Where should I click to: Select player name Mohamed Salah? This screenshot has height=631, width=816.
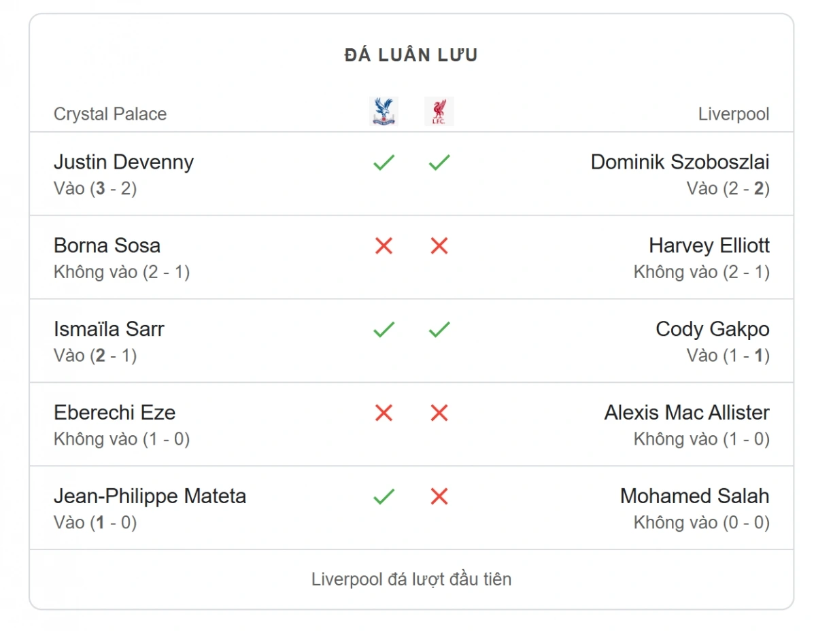point(695,496)
